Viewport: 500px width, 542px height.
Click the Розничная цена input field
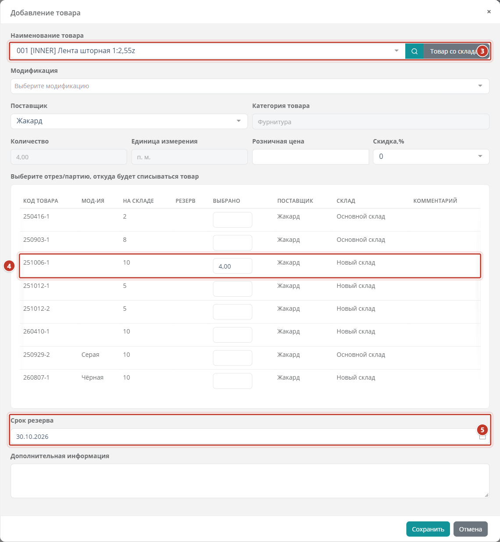(x=311, y=157)
